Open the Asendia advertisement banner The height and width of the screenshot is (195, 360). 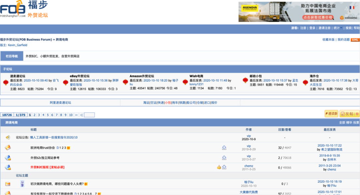299,12
